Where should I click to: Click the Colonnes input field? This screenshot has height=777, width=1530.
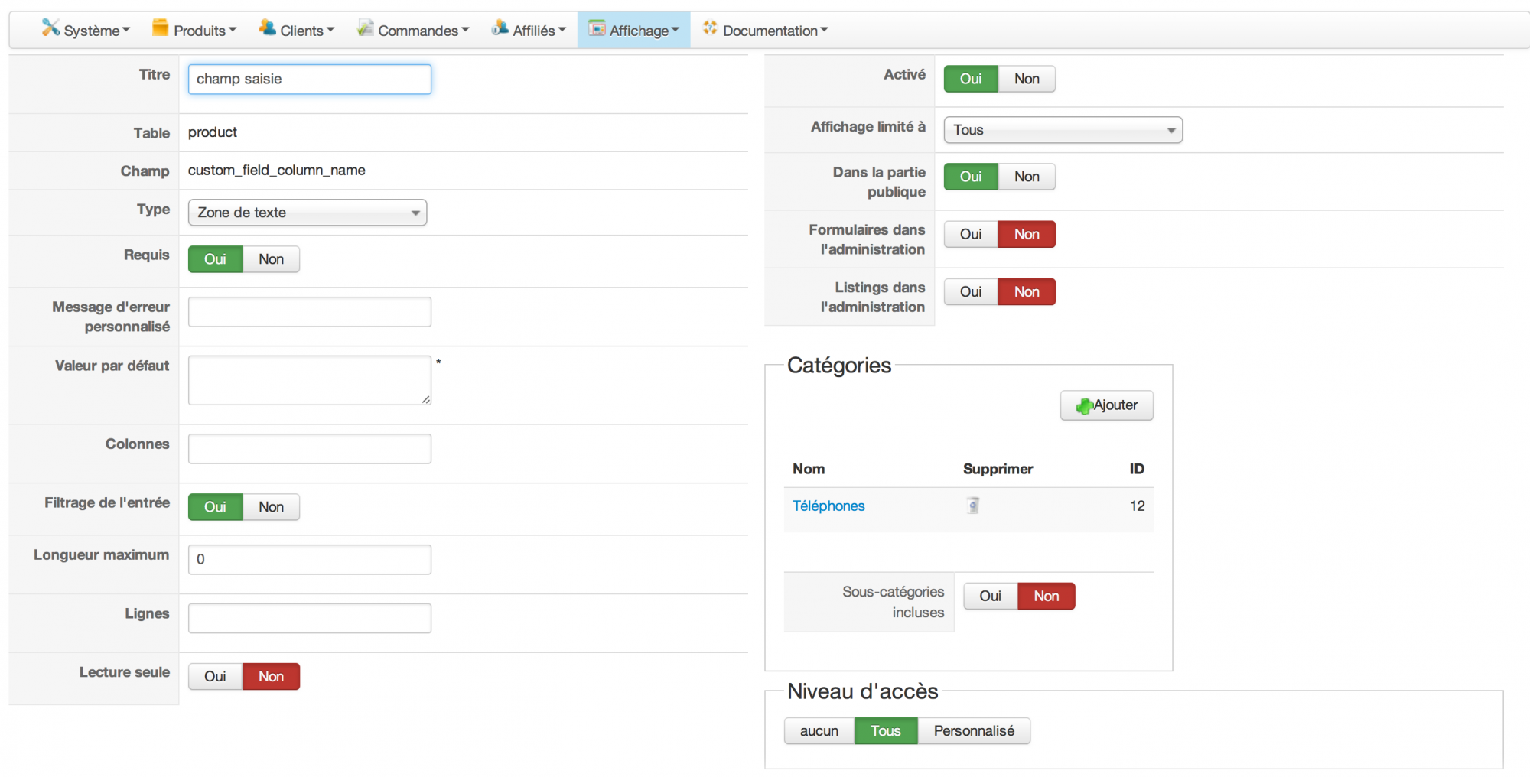pyautogui.click(x=310, y=449)
